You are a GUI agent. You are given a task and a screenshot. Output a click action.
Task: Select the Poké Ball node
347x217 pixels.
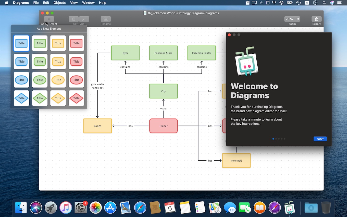[236, 161]
